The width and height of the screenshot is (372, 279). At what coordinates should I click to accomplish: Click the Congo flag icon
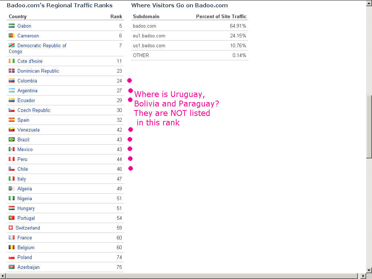12,45
